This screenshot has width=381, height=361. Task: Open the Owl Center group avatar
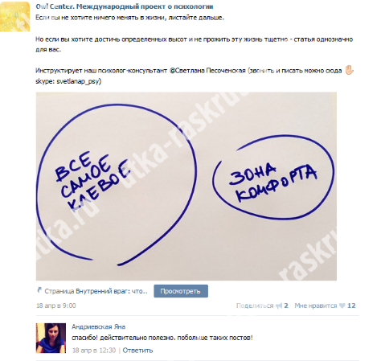pyautogui.click(x=14, y=17)
